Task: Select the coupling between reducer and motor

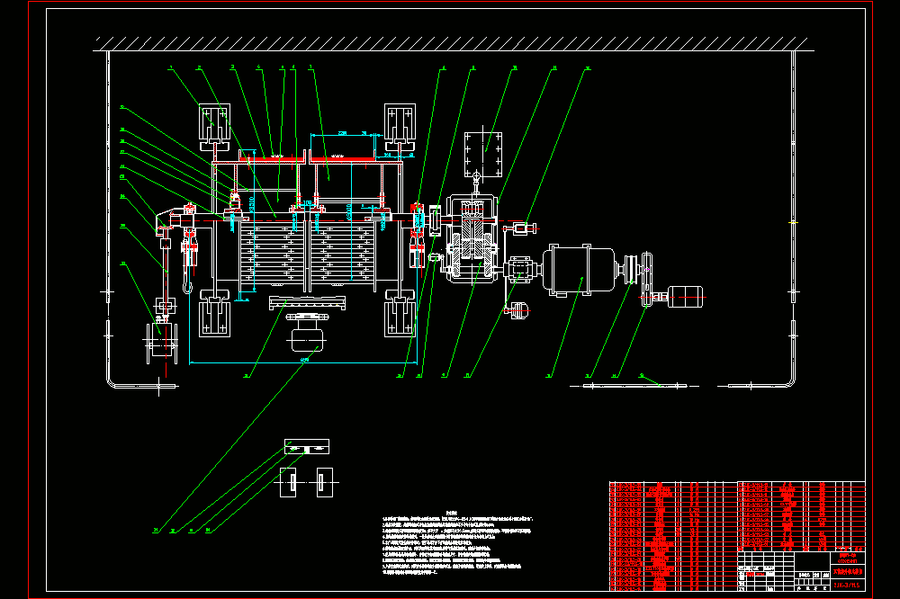Action: click(x=522, y=269)
